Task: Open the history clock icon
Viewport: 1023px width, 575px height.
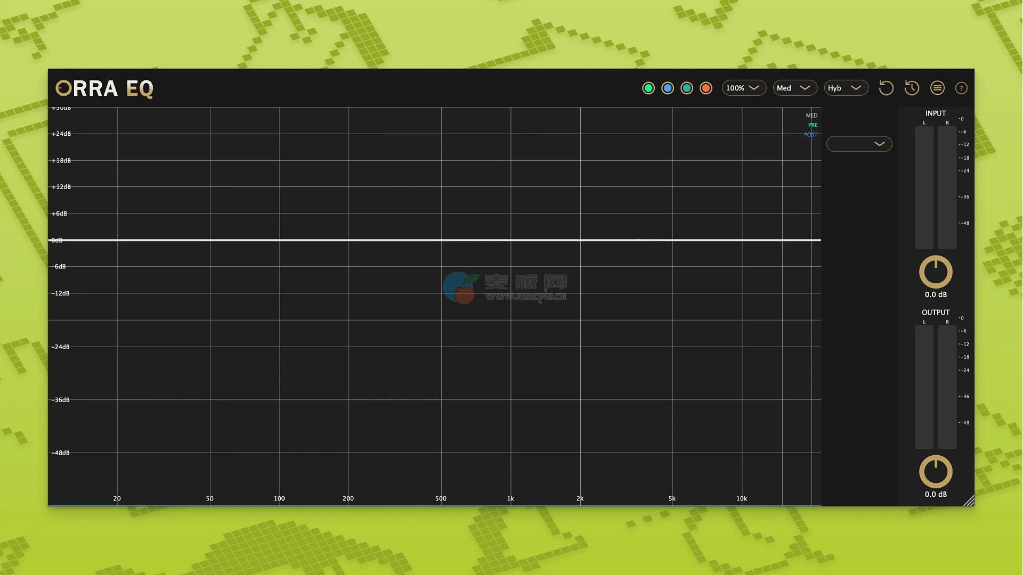Action: coord(912,88)
